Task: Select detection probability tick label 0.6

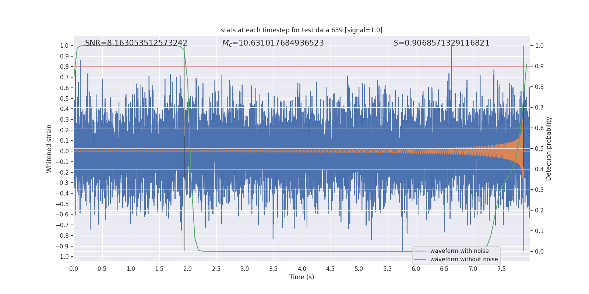Action: point(539,128)
